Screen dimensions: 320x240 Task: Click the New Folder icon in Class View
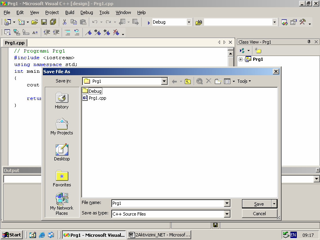click(x=258, y=50)
